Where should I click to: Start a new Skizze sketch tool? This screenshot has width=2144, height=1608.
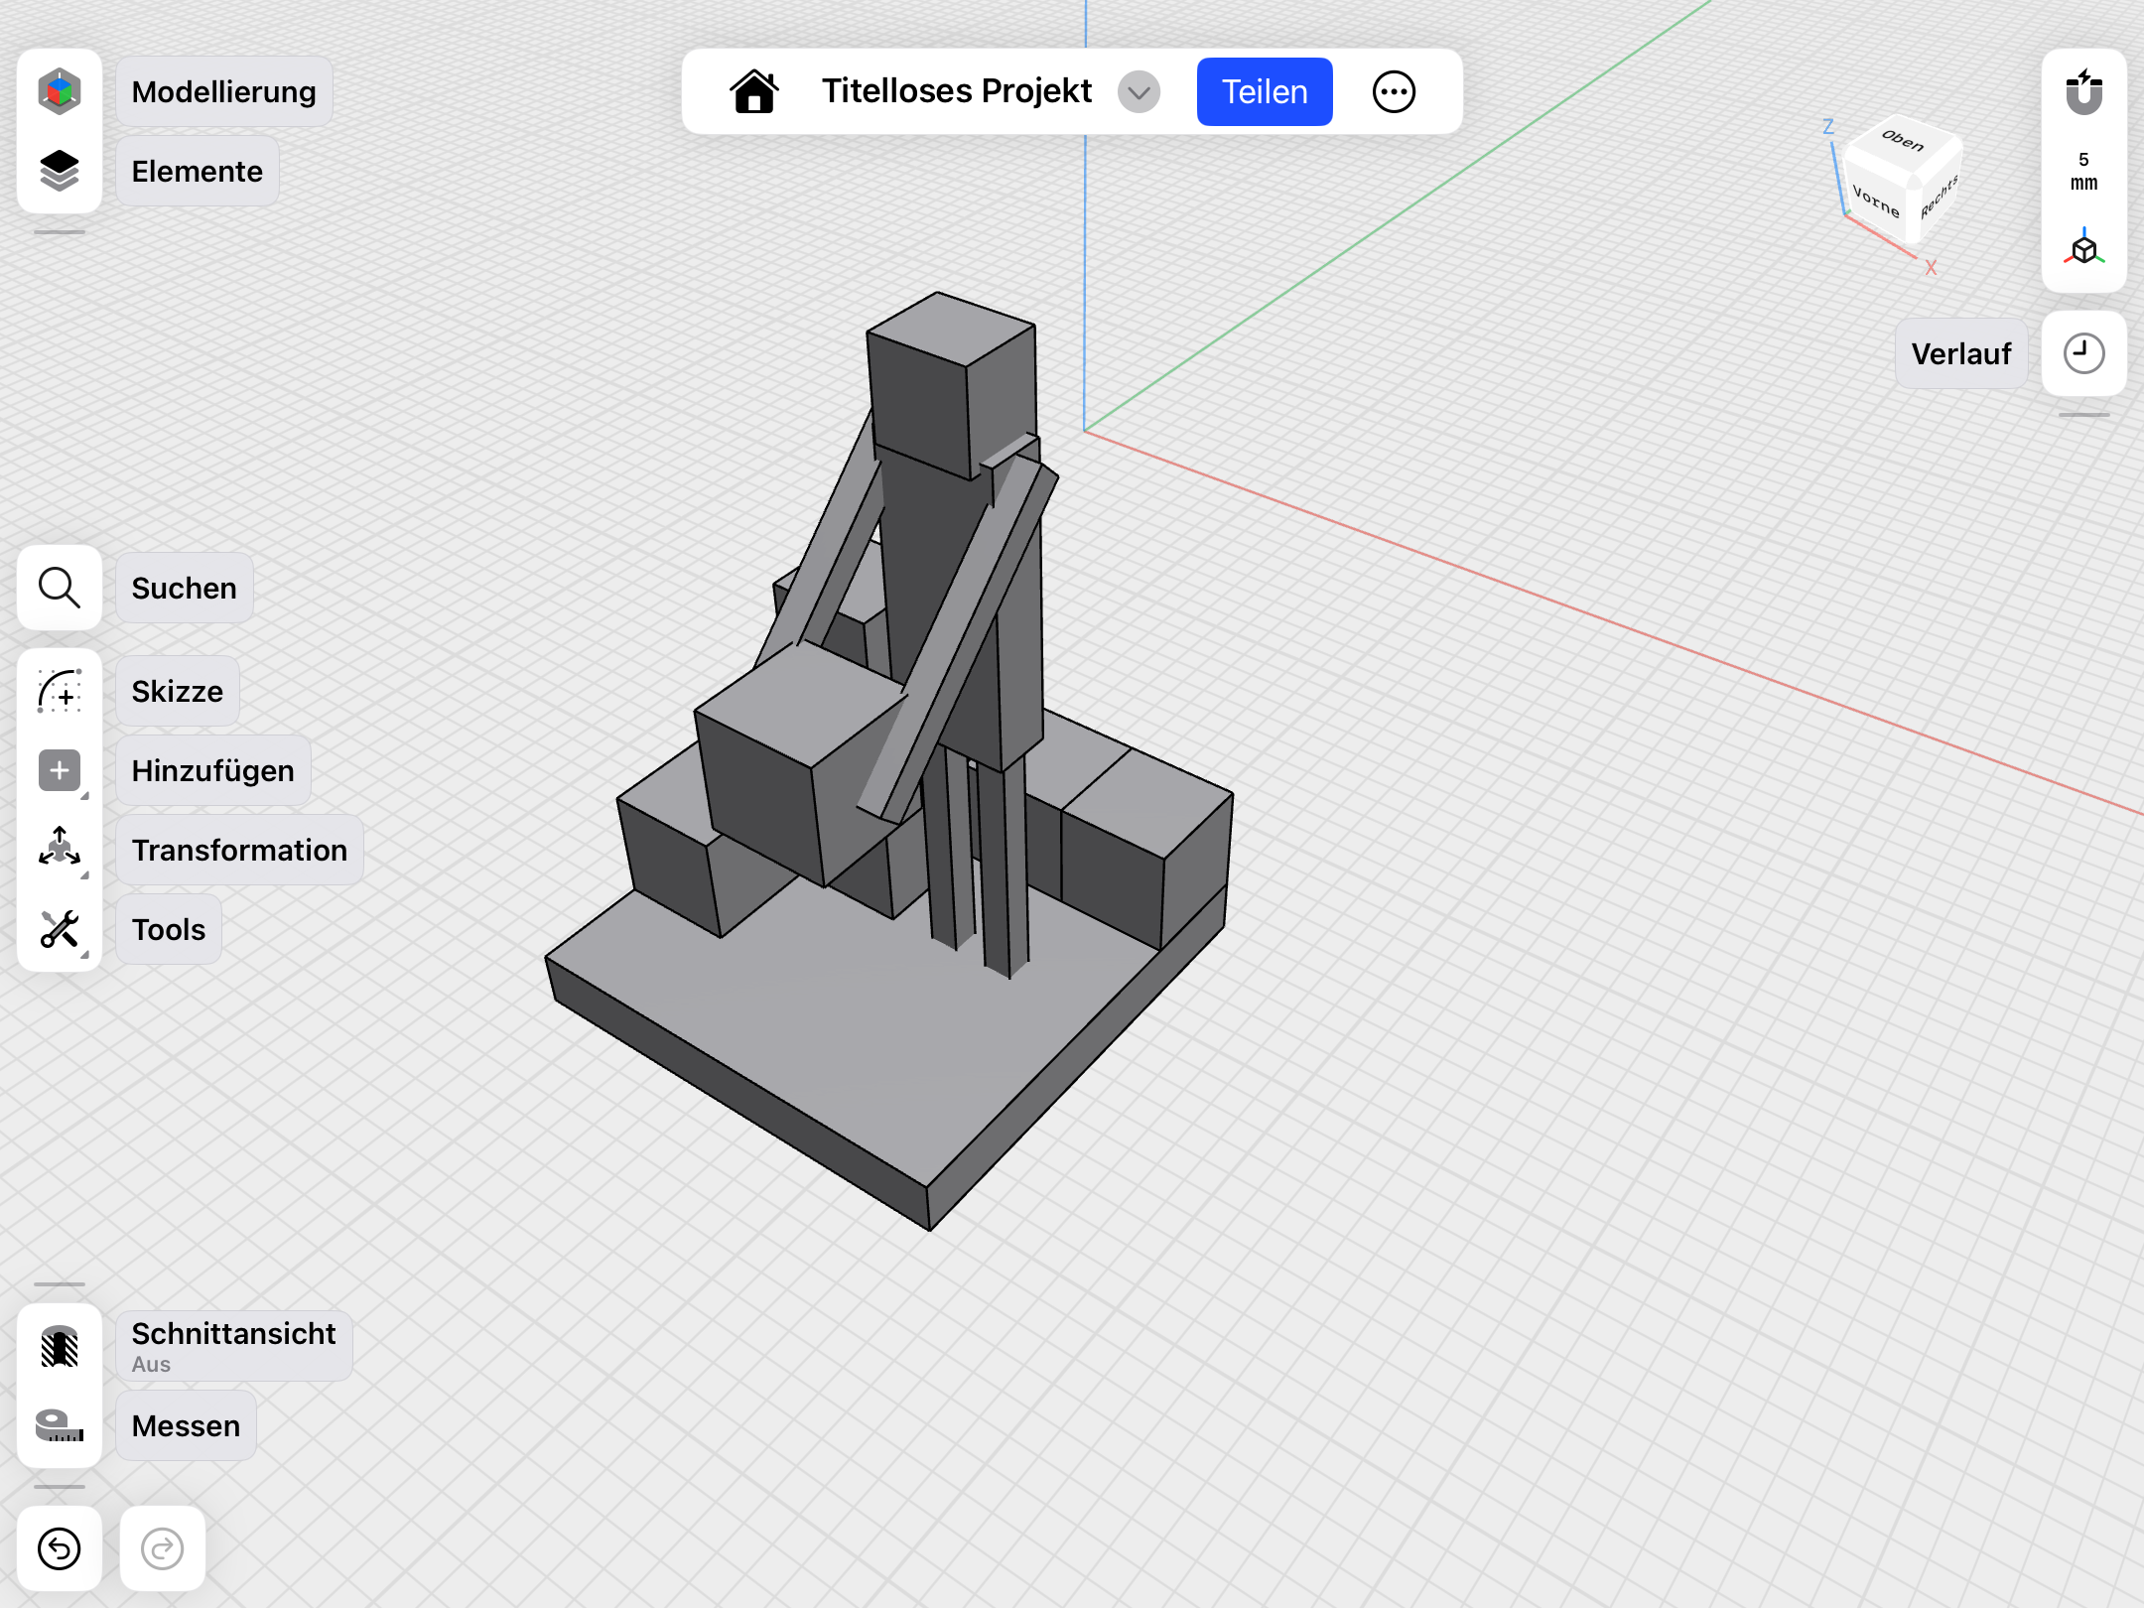tap(60, 691)
